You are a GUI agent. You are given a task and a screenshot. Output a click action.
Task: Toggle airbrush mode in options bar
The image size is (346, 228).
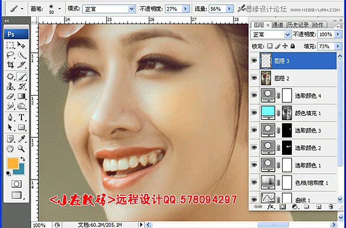(241, 9)
